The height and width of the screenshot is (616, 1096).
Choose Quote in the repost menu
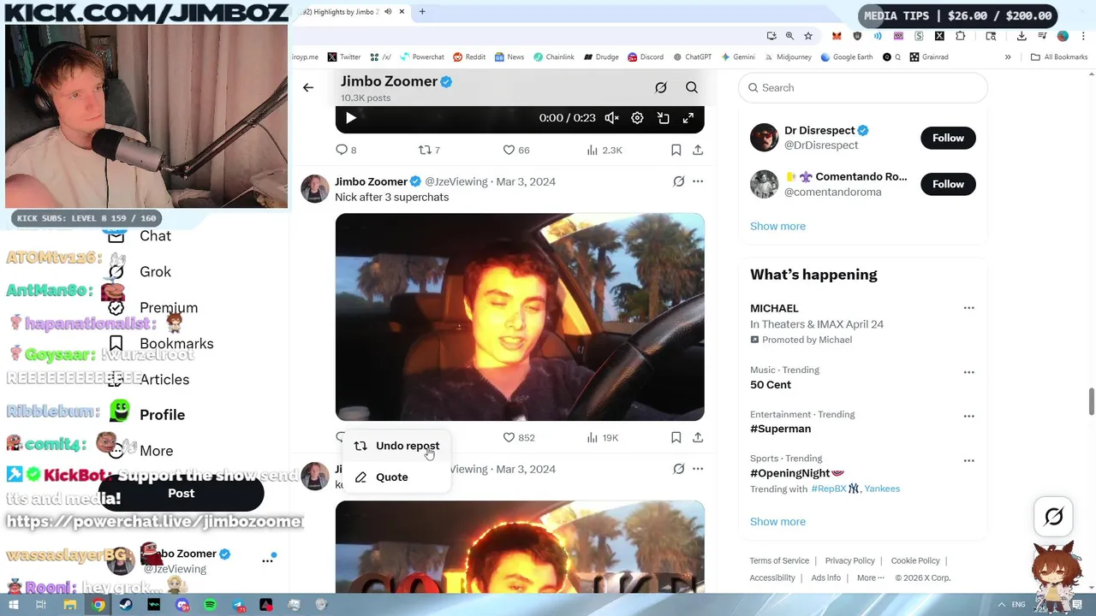pyautogui.click(x=396, y=477)
